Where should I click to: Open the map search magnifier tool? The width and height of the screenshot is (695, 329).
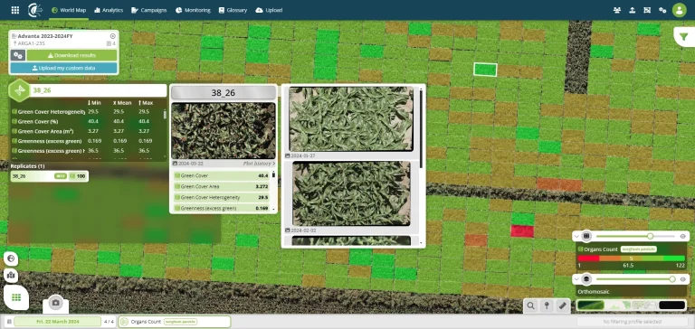pyautogui.click(x=530, y=305)
